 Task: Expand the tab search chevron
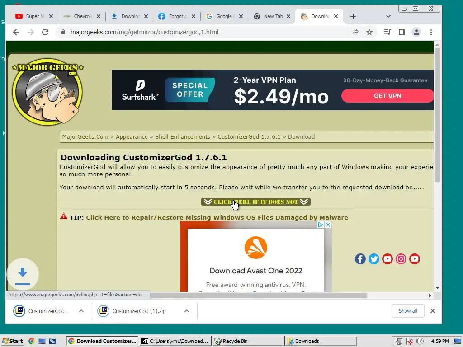coord(388,16)
